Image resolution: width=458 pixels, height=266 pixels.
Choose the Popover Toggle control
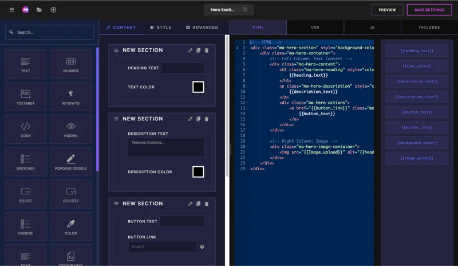pyautogui.click(x=70, y=162)
